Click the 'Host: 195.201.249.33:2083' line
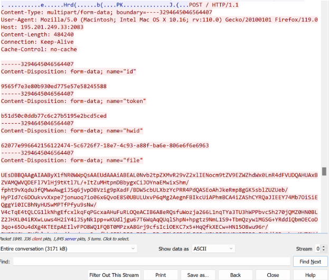The image size is (329, 280). pyautogui.click(x=42, y=27)
